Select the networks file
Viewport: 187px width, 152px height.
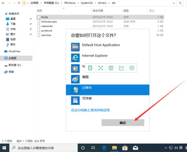[x=100, y=26]
